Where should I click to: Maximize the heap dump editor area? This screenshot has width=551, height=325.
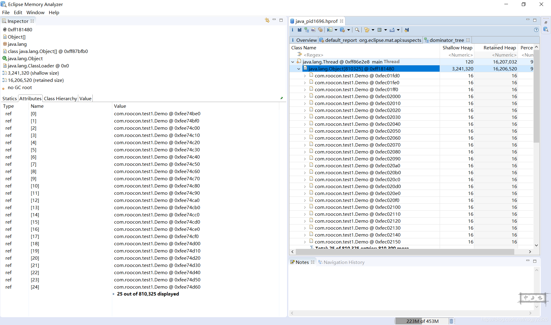pyautogui.click(x=535, y=20)
